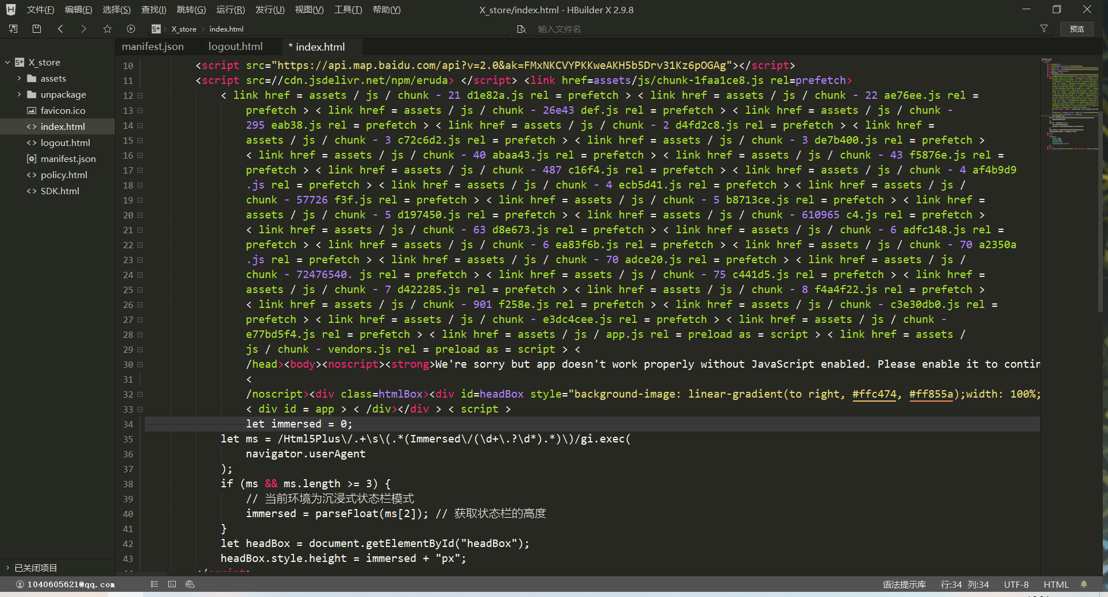Open the 帮助(Y) menu
Screen dimensions: 1108x597
(387, 10)
